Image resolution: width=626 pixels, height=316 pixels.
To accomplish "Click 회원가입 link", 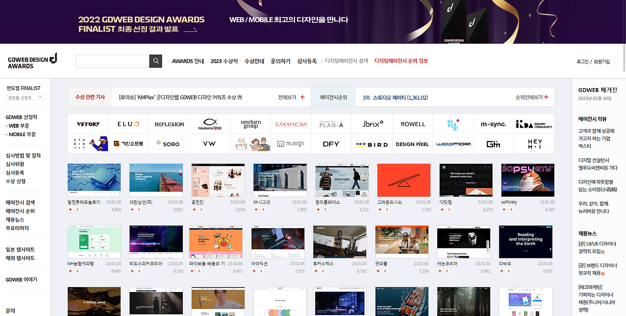I will click(602, 62).
